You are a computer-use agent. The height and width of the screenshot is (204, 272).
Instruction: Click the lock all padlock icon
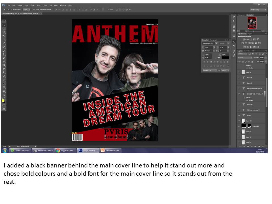click(x=252, y=61)
